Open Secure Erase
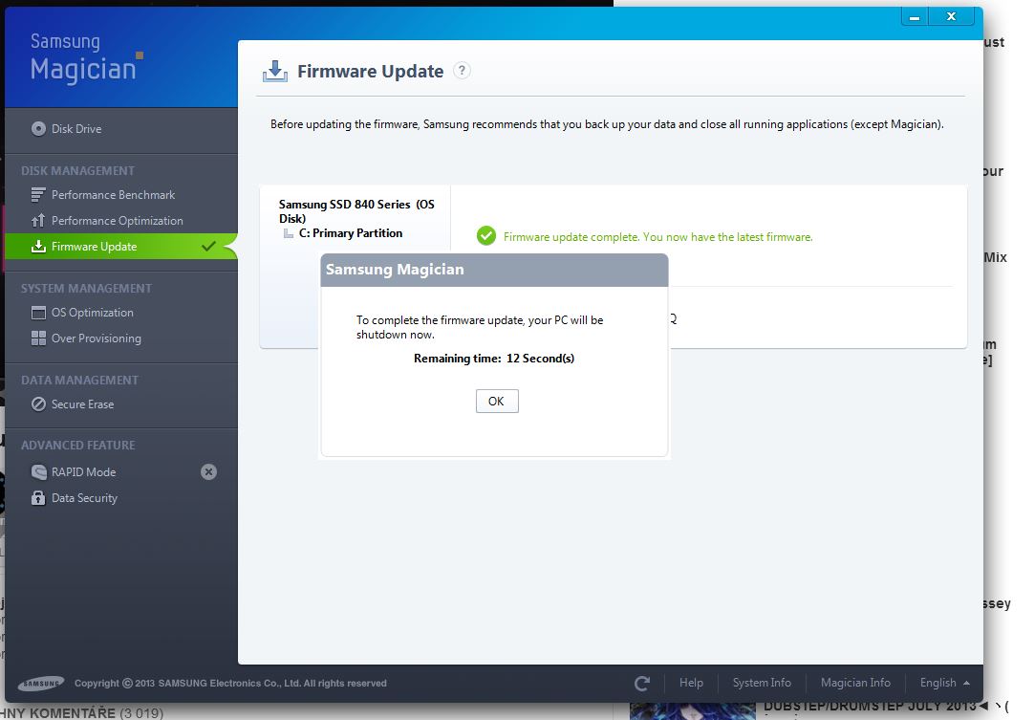The width and height of the screenshot is (1034, 720). [82, 404]
